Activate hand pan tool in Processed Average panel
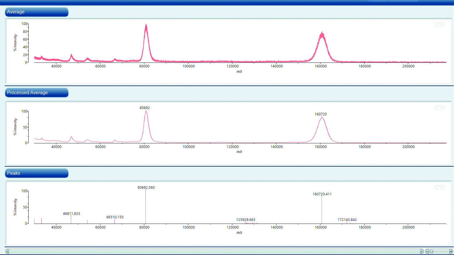This screenshot has width=454, height=255. (x=442, y=108)
